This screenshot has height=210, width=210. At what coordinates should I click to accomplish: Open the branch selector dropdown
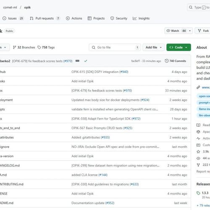tap(4, 47)
